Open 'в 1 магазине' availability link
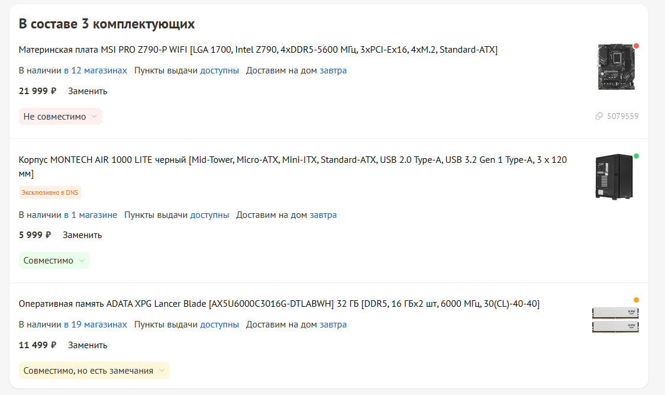665x395 pixels. coord(91,215)
